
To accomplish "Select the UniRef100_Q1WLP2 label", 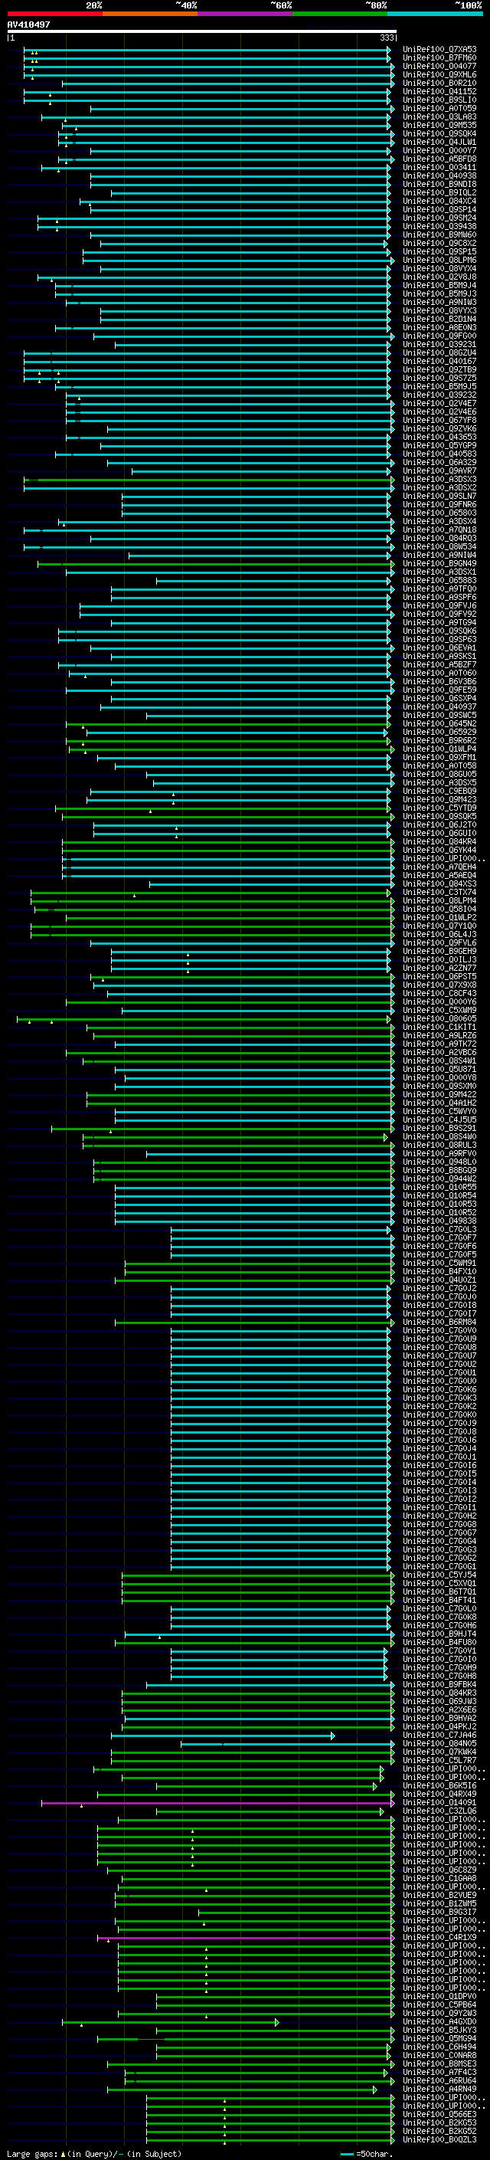I will click(x=439, y=917).
